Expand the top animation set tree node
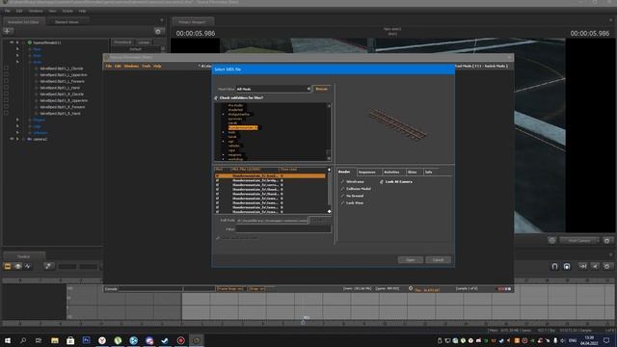This screenshot has height=347, width=617. click(17, 42)
